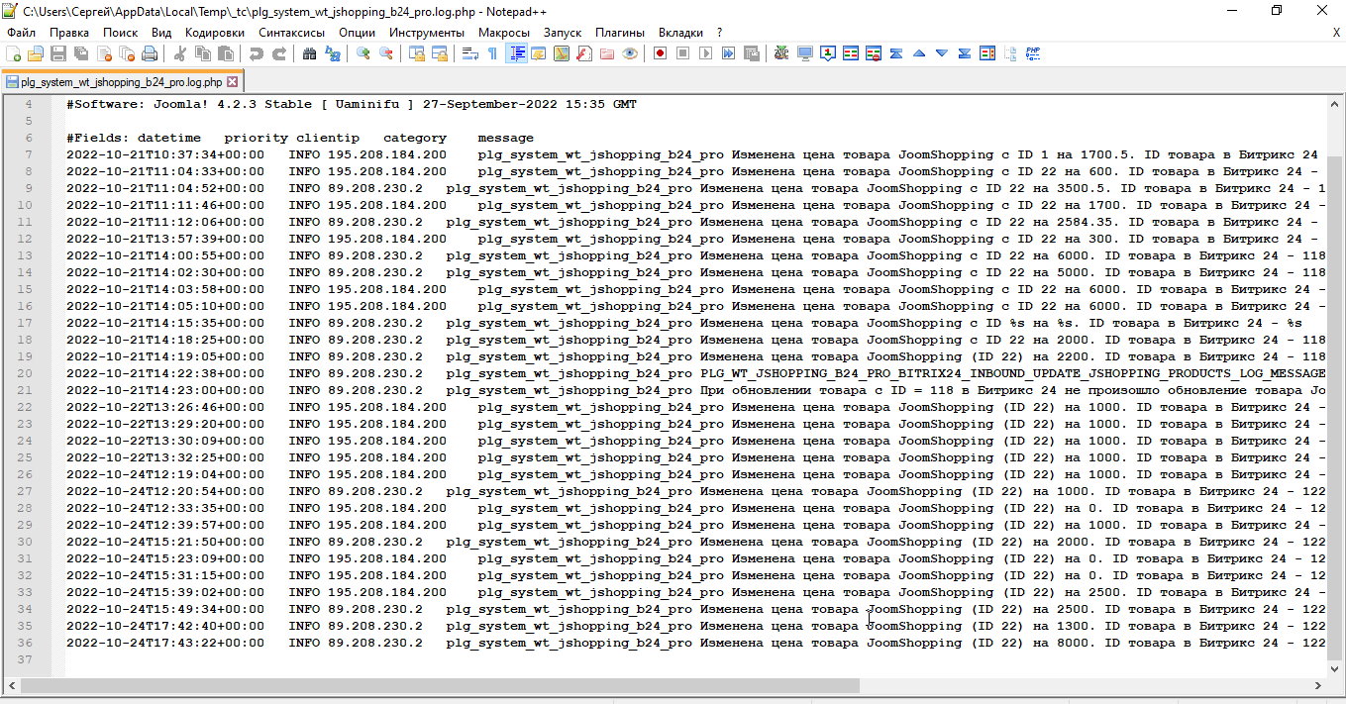The width and height of the screenshot is (1346, 704).
Task: Open the Файл menu
Action: (x=20, y=33)
